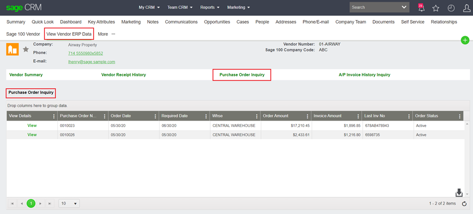View details for purchase order 0010023
The image size is (473, 214).
pyautogui.click(x=32, y=125)
